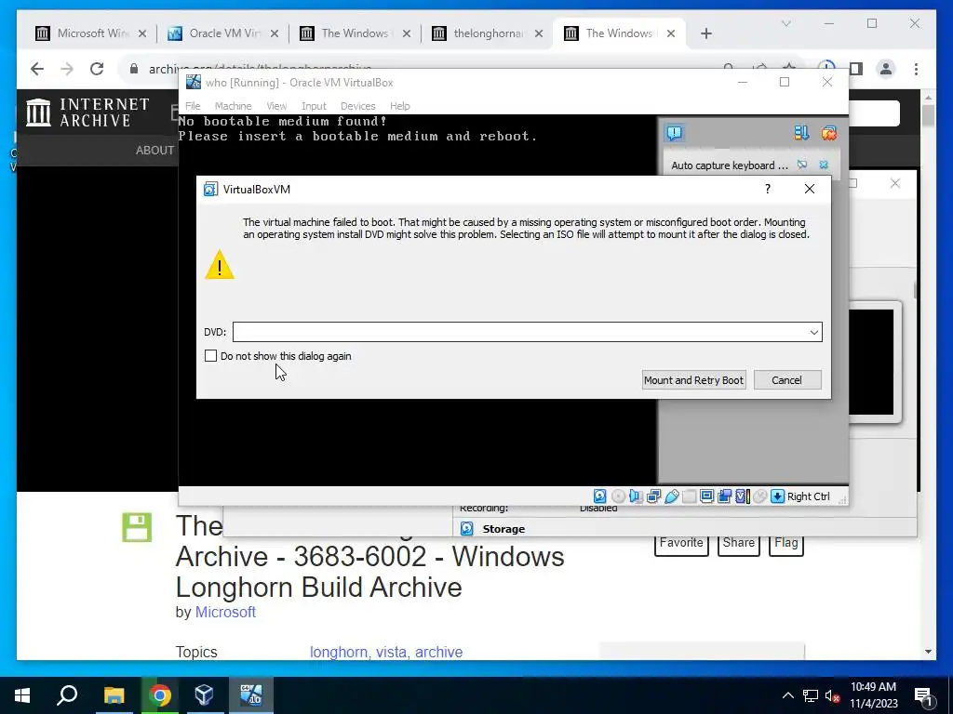953x714 pixels.
Task: Click the ABOUT link in archive navigation
Action: click(154, 150)
